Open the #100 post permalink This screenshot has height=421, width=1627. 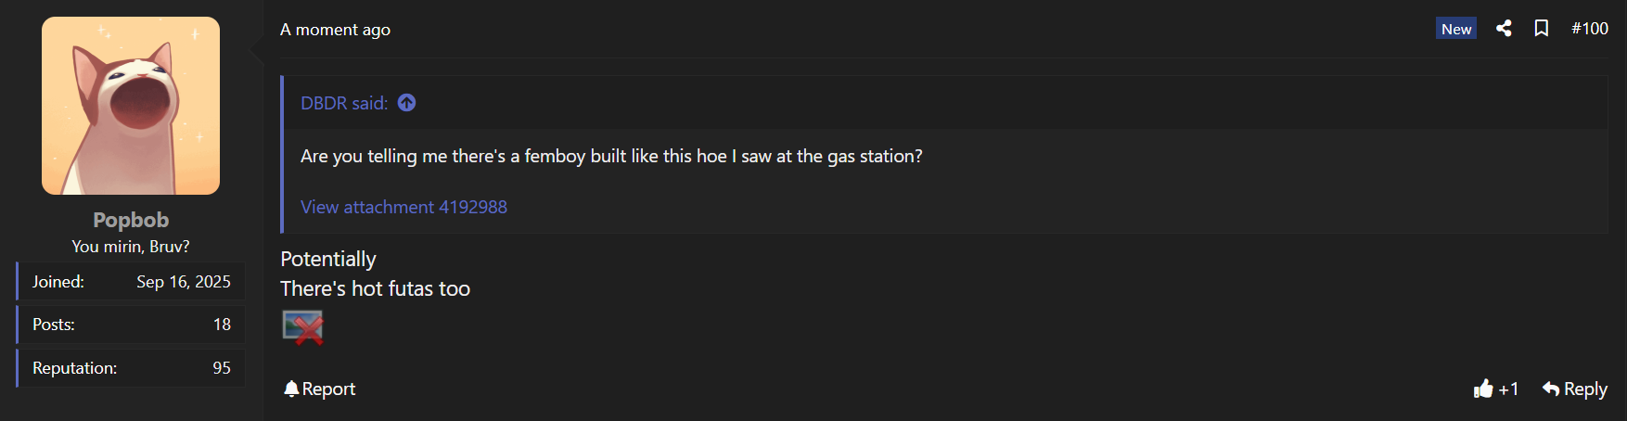[1589, 29]
